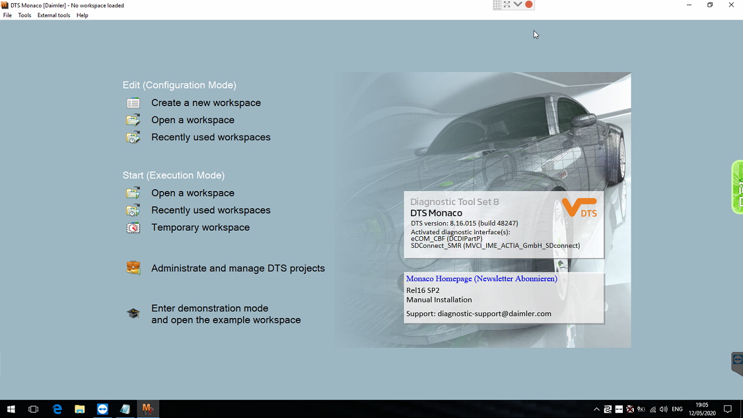Click the taskbar app icon left of DTS Monaco
743x418 pixels.
click(125, 409)
